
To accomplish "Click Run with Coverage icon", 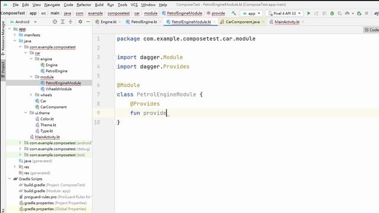I will [x=340, y=13].
